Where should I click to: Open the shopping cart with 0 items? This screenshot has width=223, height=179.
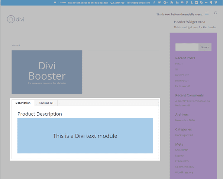[x=61, y=3]
